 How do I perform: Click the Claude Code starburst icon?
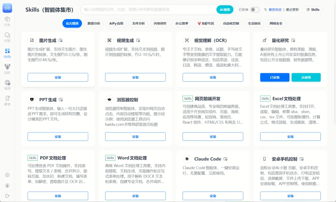point(187,159)
